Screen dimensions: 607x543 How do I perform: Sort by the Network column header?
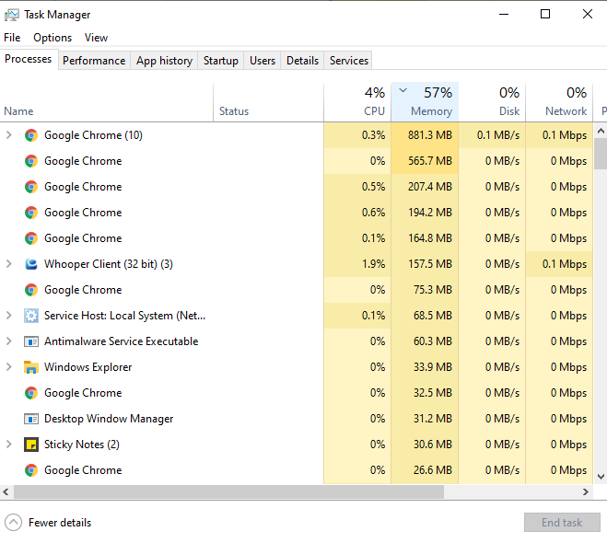tap(559, 102)
